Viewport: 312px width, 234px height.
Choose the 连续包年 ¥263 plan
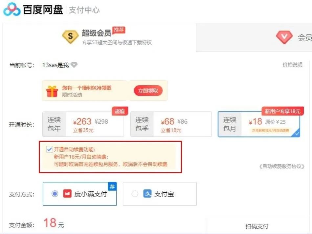pos(83,124)
